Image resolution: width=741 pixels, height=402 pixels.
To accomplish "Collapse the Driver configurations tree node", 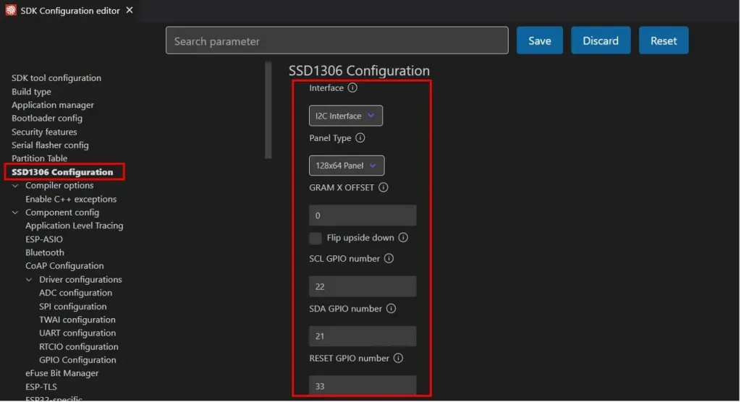I will [29, 280].
